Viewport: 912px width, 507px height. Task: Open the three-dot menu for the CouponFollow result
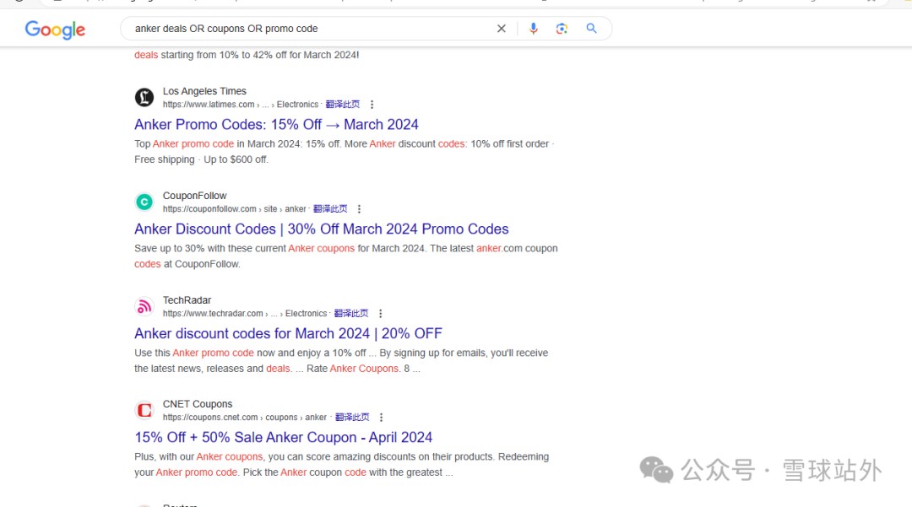coord(359,208)
